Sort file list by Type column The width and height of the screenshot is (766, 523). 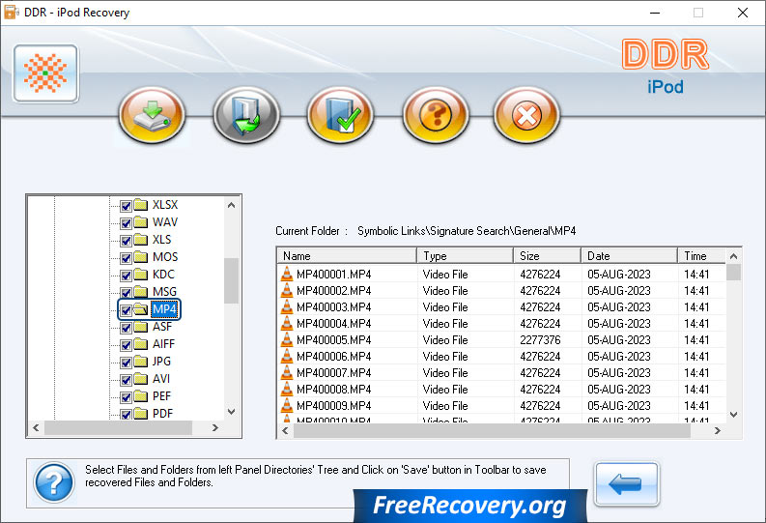[465, 255]
